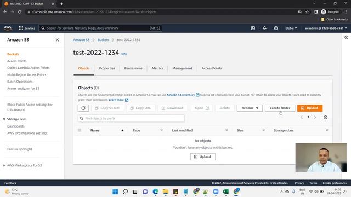Viewport: 351px width, 197px height.
Task: Open Storage Lens Dashboards
Action: pyautogui.click(x=16, y=126)
